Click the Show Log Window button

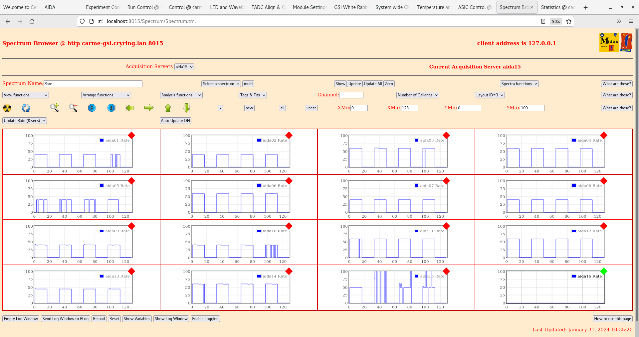point(171,319)
